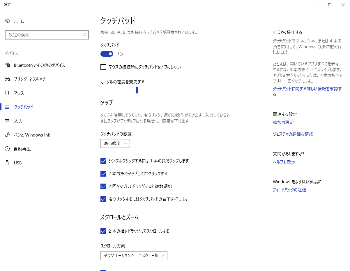Uncheck 2 回タップしてドラッグすると複数選択
This screenshot has width=350, height=271.
coord(103,186)
